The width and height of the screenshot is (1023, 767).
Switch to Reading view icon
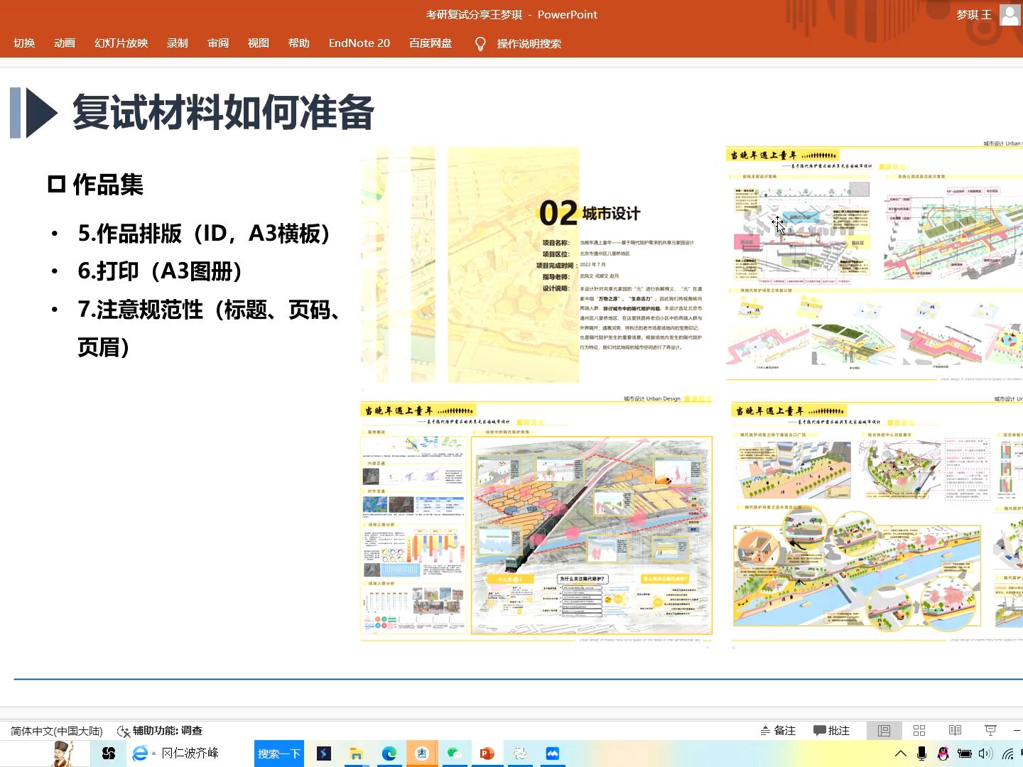pyautogui.click(x=955, y=731)
